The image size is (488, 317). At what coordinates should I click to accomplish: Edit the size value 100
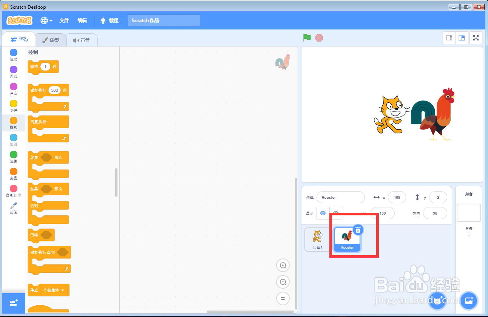coord(383,213)
